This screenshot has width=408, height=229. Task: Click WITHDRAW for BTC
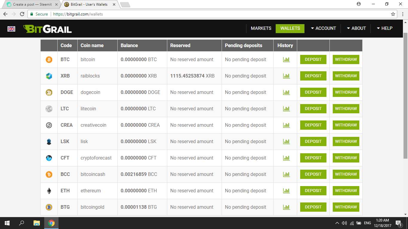[346, 59]
